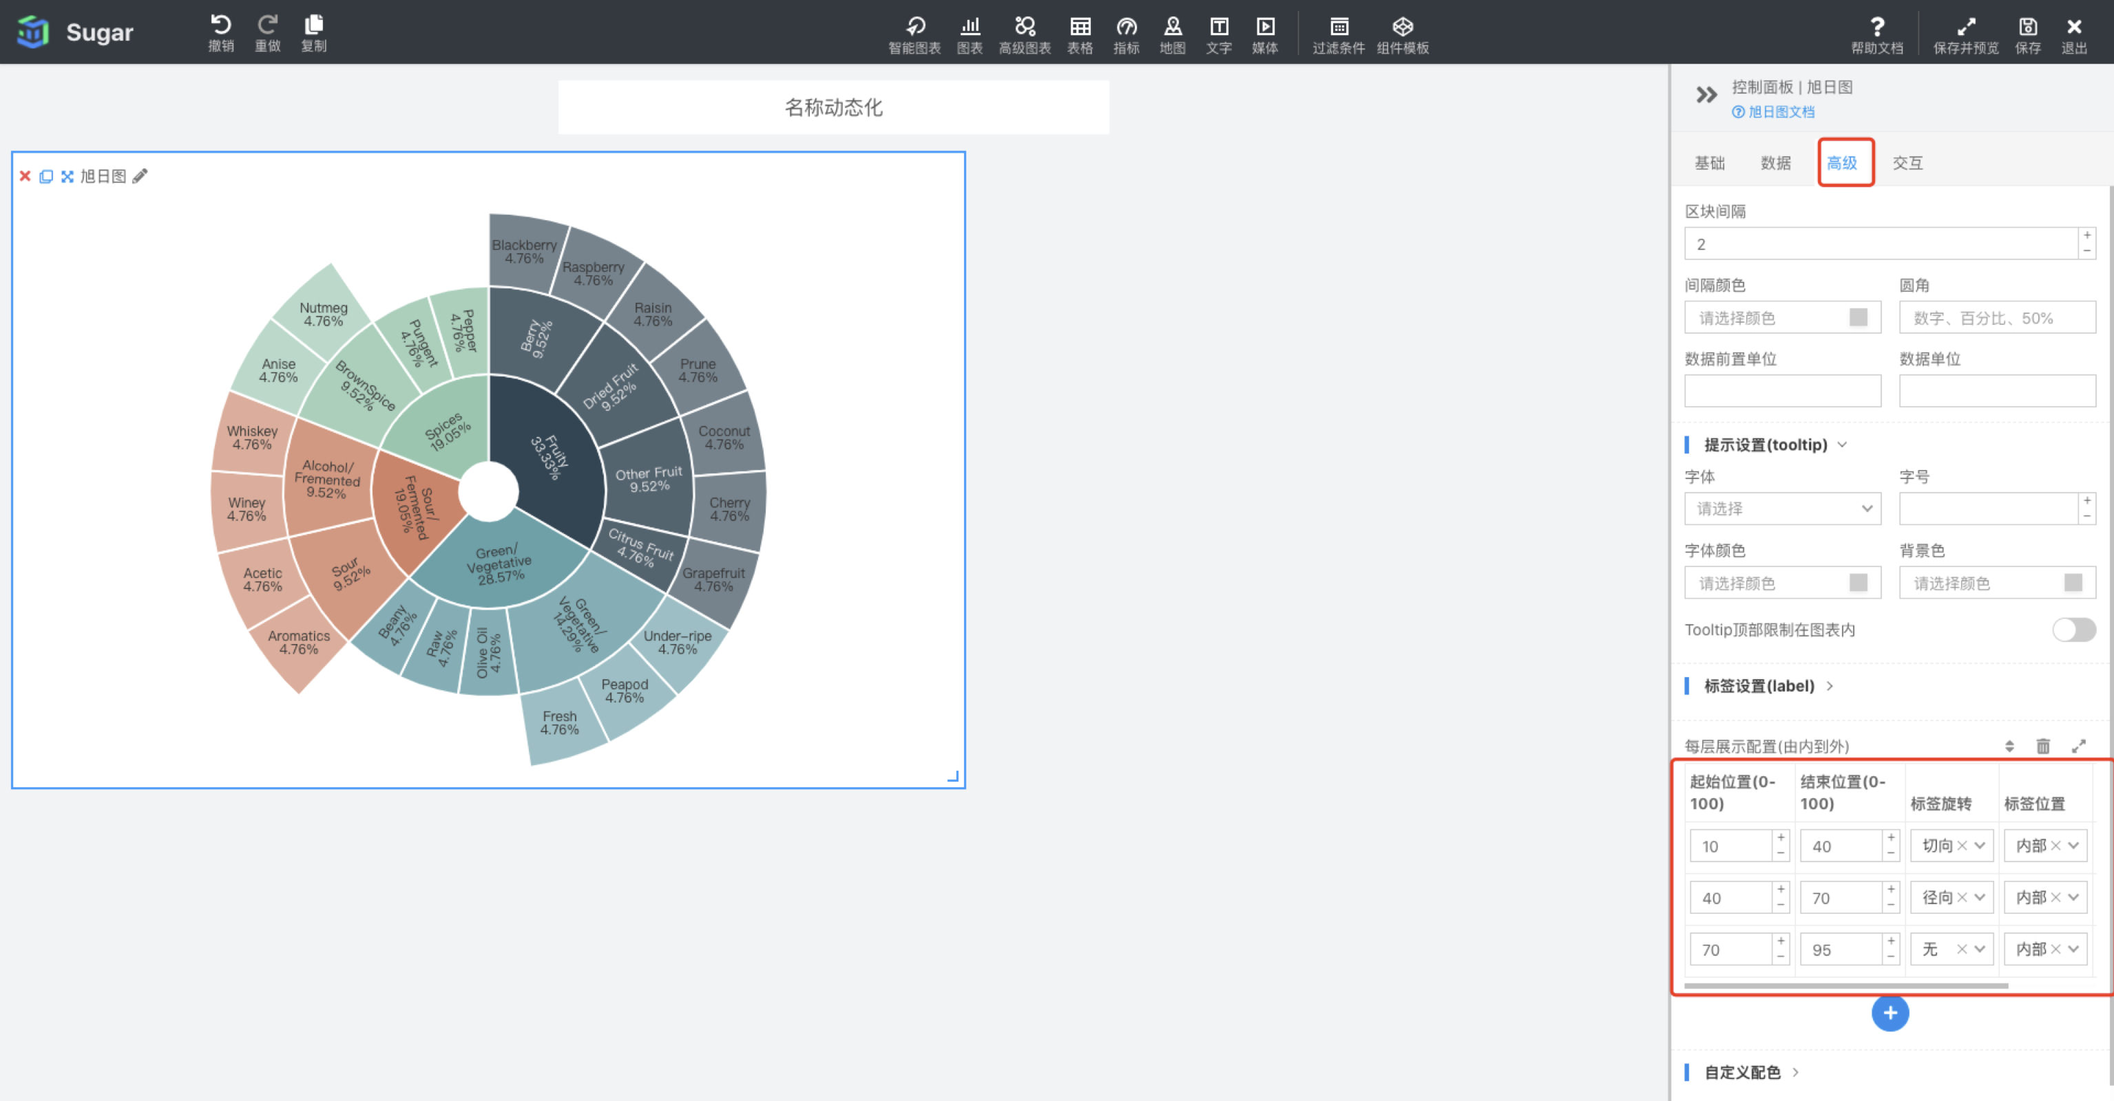Click the 区块间隔 input field

tap(1879, 244)
